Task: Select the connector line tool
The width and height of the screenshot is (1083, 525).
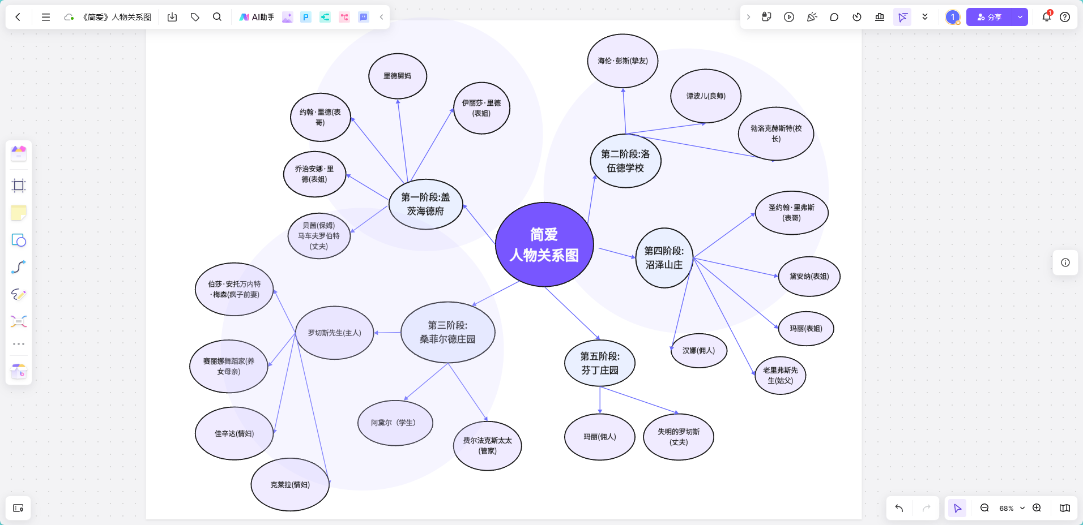Action: [19, 267]
